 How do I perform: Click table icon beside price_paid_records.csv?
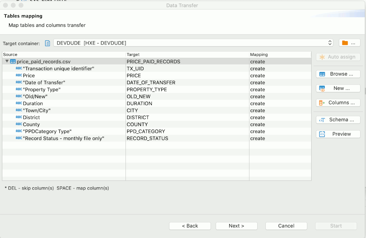[13, 62]
